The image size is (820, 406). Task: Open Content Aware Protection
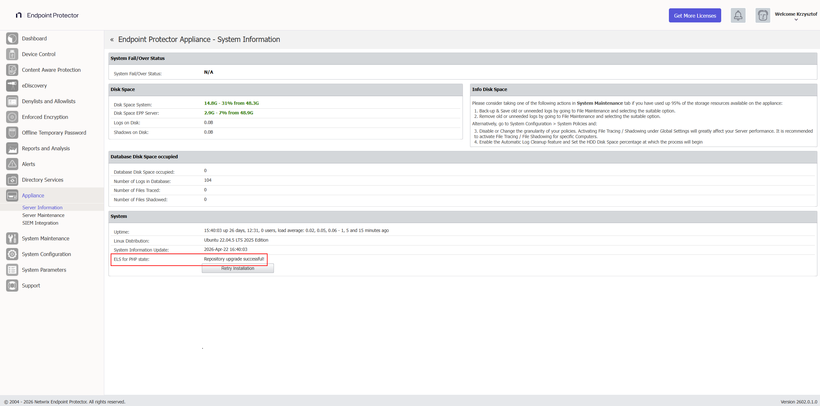click(51, 70)
